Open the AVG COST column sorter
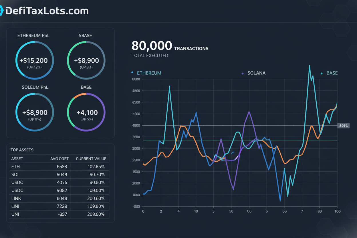The height and width of the screenshot is (238, 357). coord(60,158)
